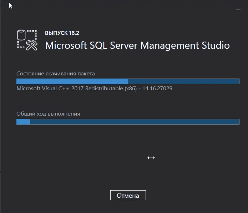
Task: Minimize the installer window
Action: coord(238,11)
